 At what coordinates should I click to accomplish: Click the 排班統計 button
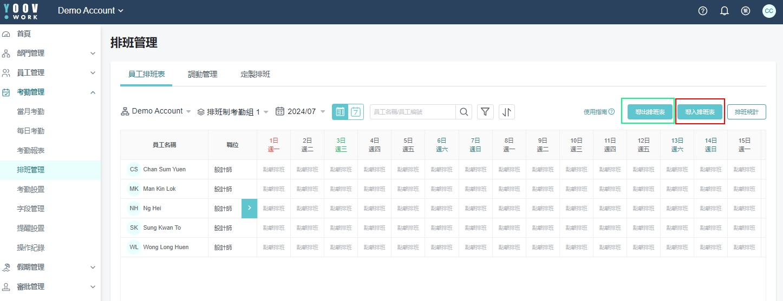coord(746,112)
